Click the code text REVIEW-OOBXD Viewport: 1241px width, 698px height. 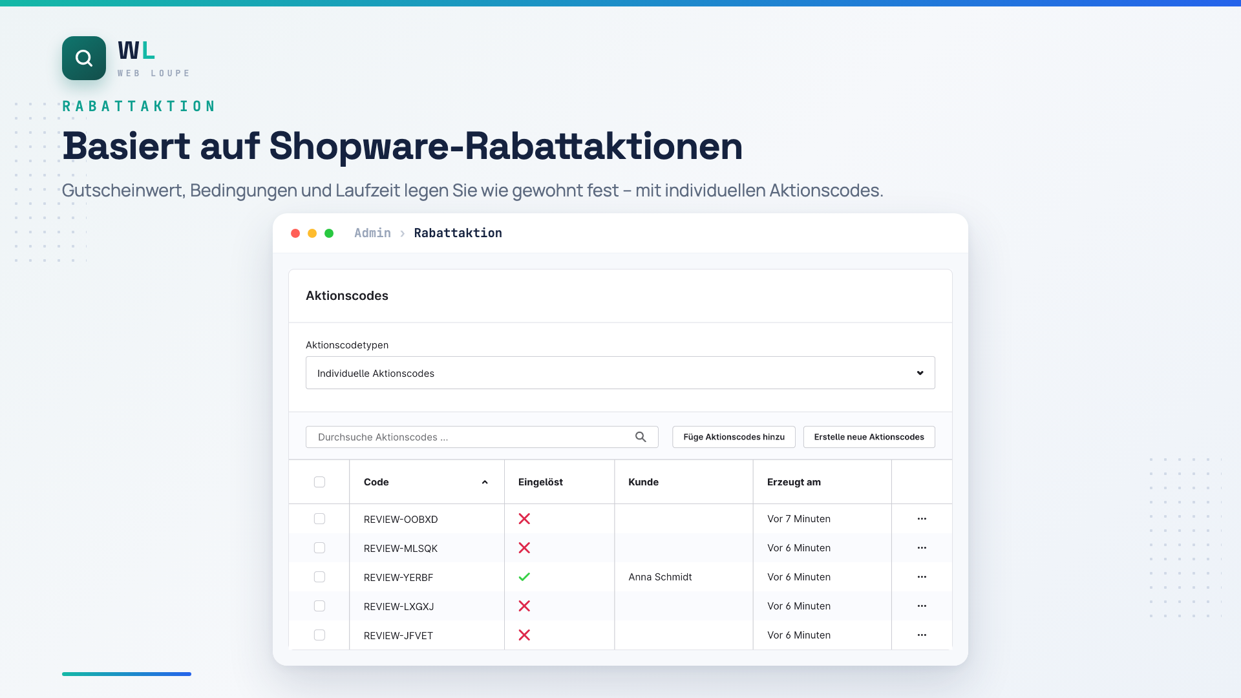pos(401,520)
